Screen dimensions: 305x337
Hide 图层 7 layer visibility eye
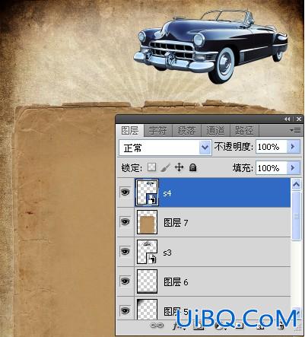coord(125,222)
